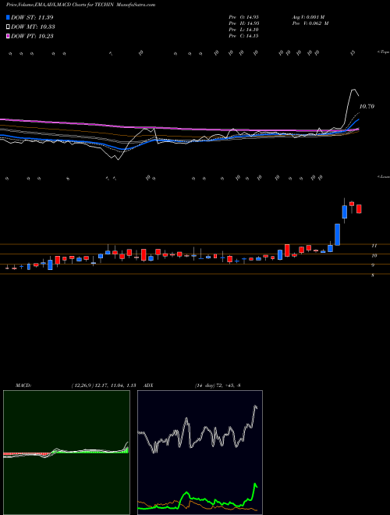Click the blue DOW ST legend swatch
Viewport: 390px width, 515px height.
pyautogui.click(x=8, y=17)
